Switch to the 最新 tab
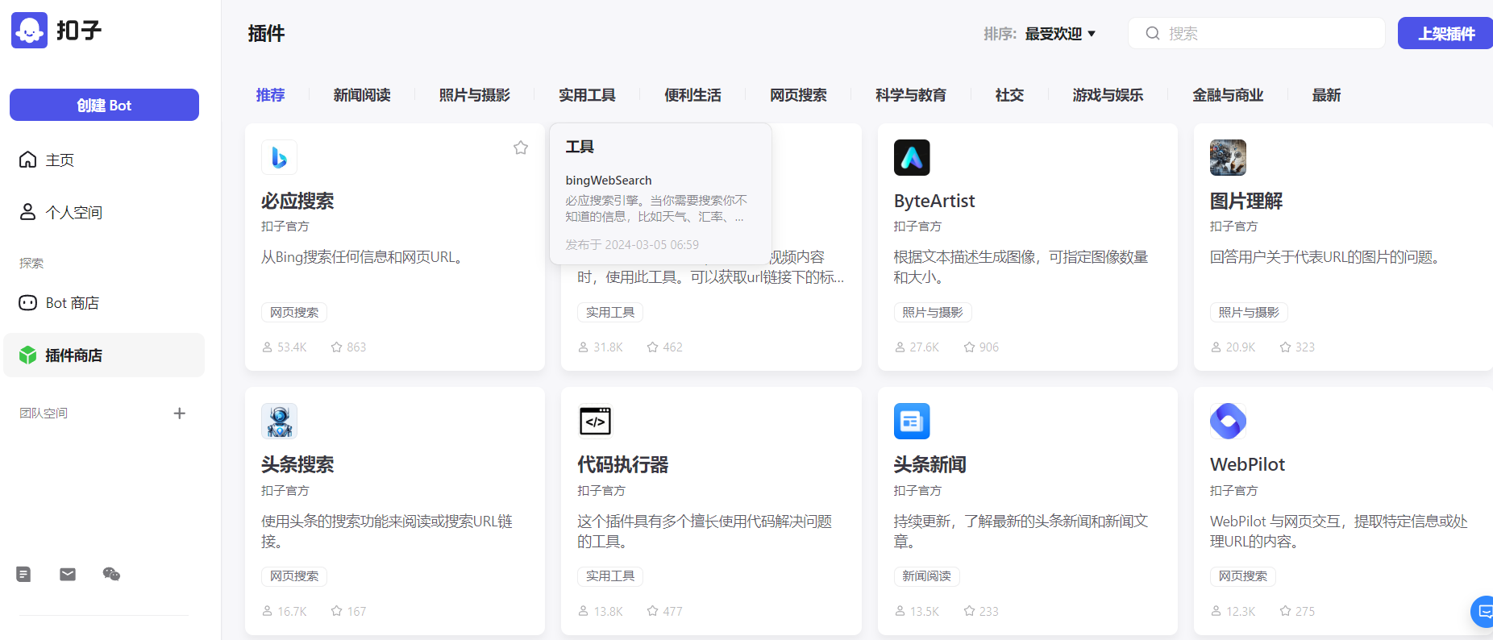 coord(1326,95)
